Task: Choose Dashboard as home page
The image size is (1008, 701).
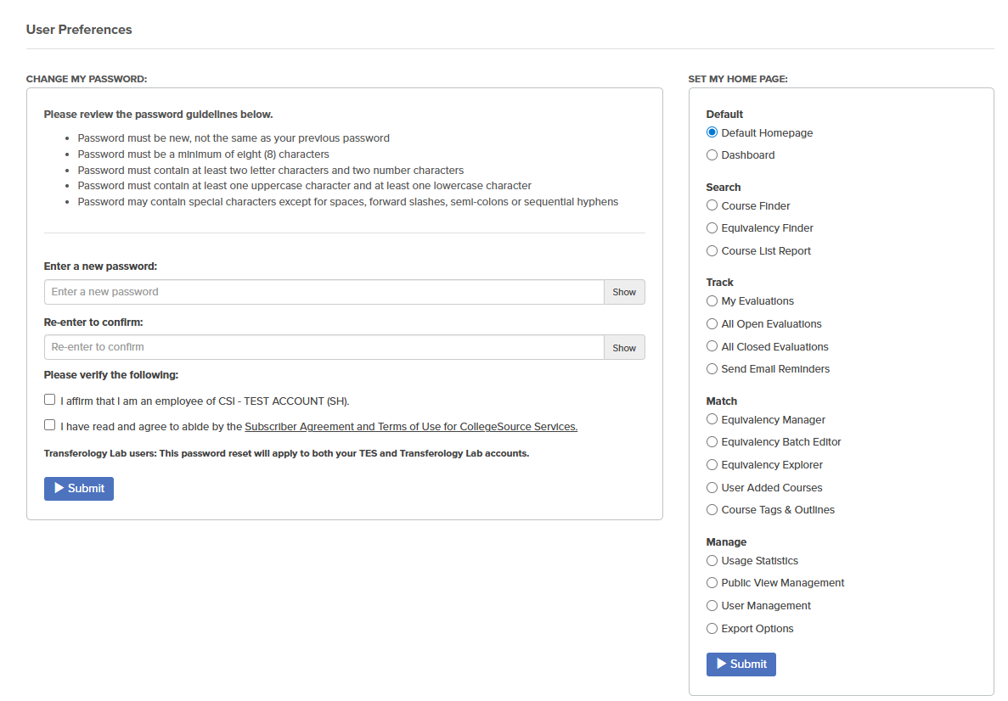Action: (712, 154)
